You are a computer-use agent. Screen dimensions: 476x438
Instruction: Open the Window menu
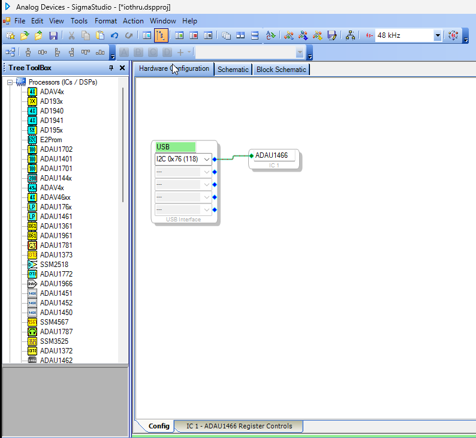coord(162,21)
